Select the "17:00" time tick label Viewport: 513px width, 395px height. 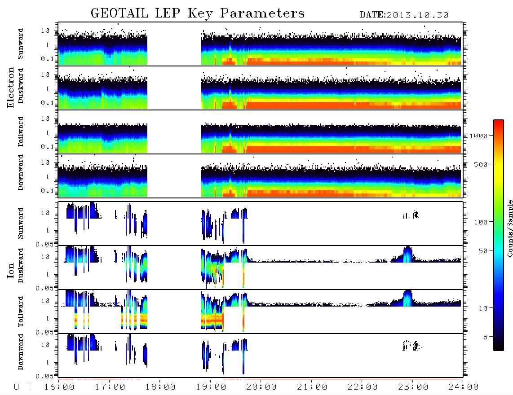coord(110,387)
